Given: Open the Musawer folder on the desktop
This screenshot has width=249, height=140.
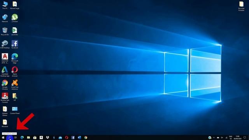Looking at the screenshot, I should 5,124.
